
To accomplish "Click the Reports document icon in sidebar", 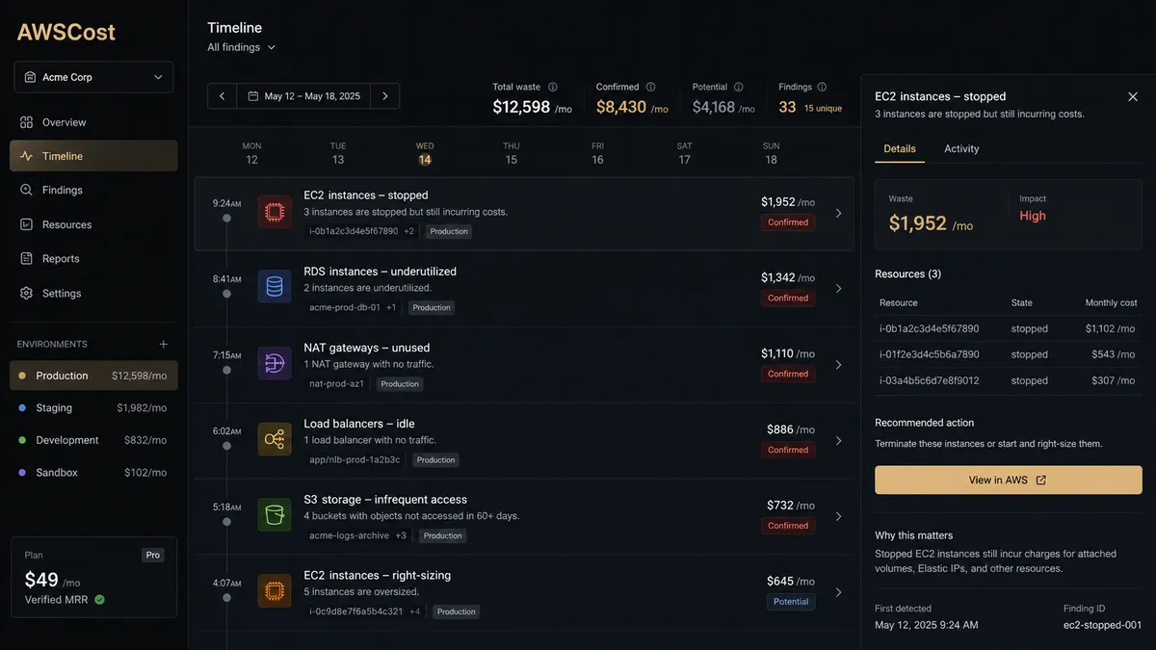I will click(26, 258).
